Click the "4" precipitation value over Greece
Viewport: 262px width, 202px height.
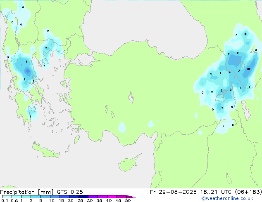[26, 62]
